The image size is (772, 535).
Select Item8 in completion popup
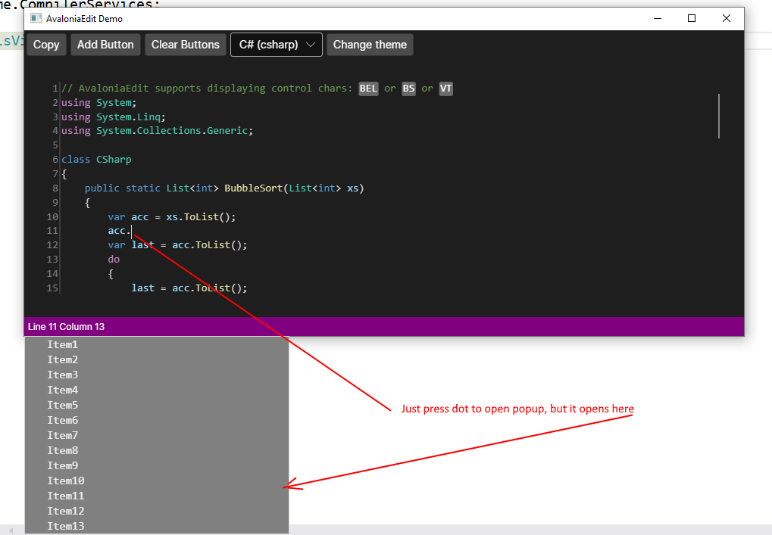(x=157, y=450)
